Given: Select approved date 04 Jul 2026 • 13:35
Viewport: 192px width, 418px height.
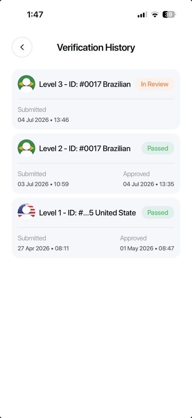Looking at the screenshot, I should coord(149,184).
